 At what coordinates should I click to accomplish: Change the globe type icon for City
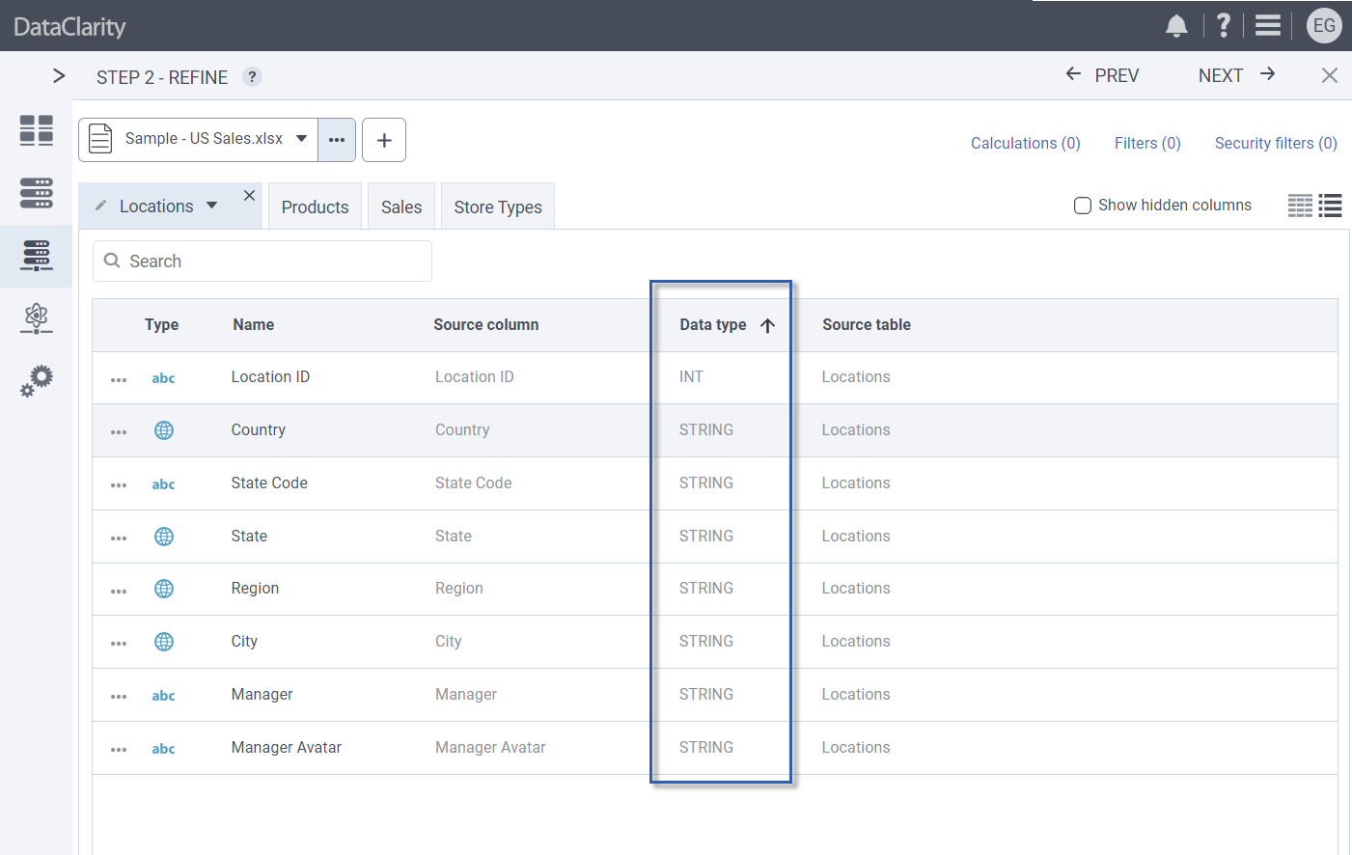(x=164, y=642)
